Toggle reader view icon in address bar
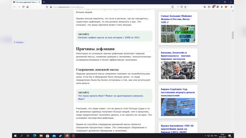The image size is (246, 138). tap(173, 7)
